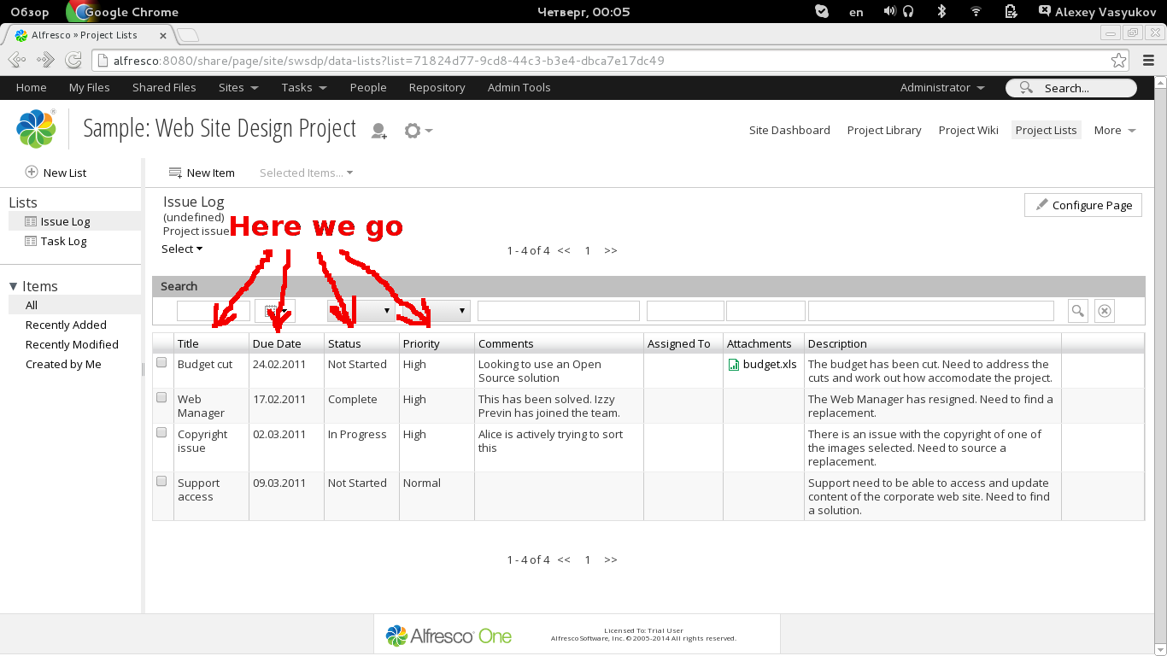Click the clear search X icon
Screen dimensions: 1167x656
pos(1105,311)
